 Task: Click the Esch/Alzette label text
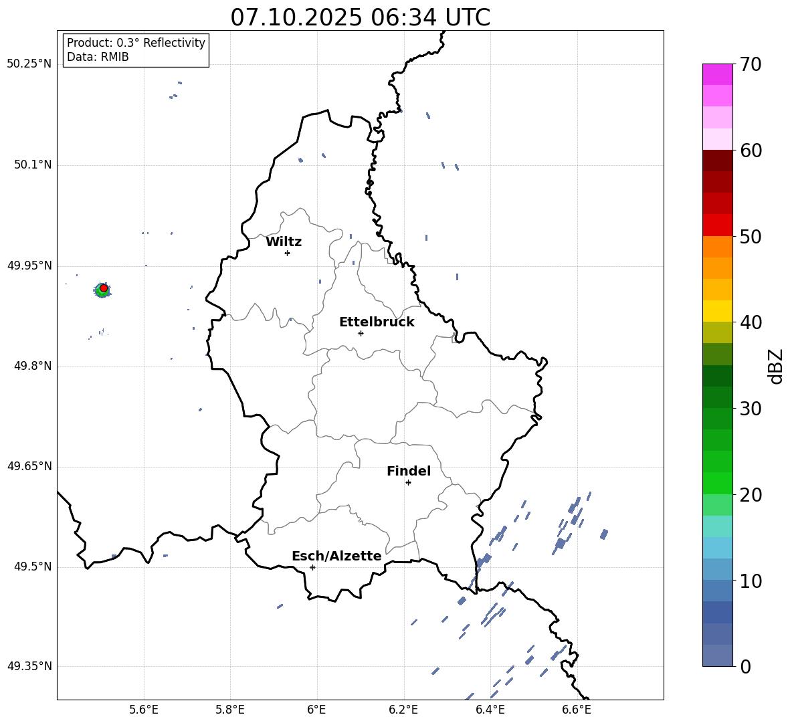[x=336, y=556]
